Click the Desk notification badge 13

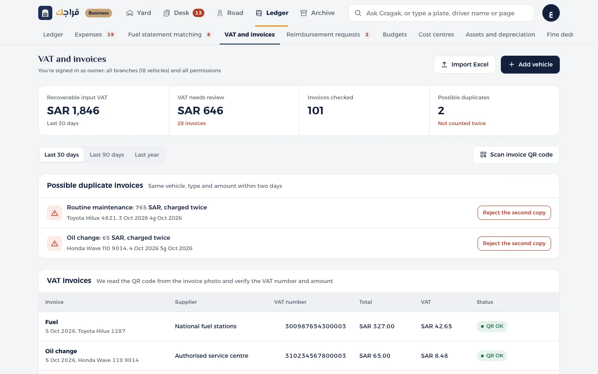pyautogui.click(x=199, y=13)
